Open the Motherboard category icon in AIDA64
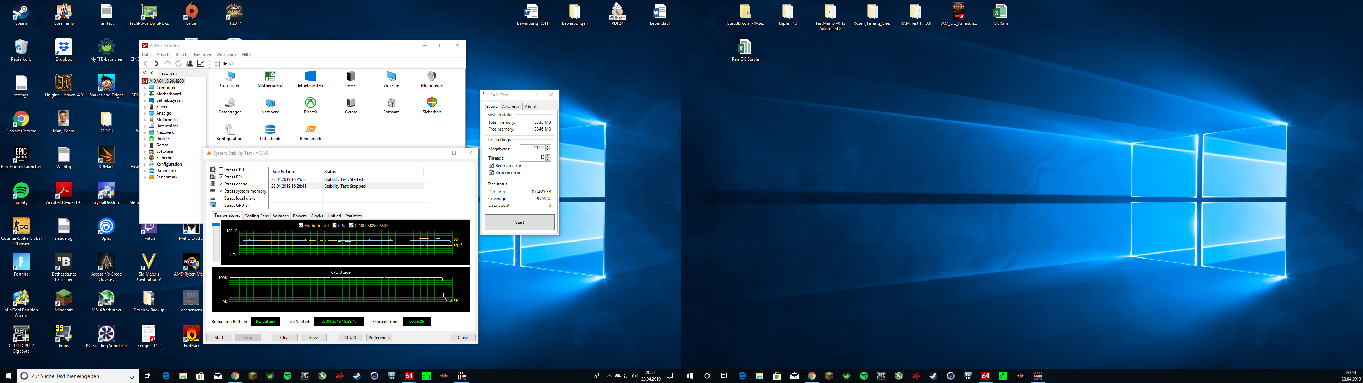 [270, 77]
